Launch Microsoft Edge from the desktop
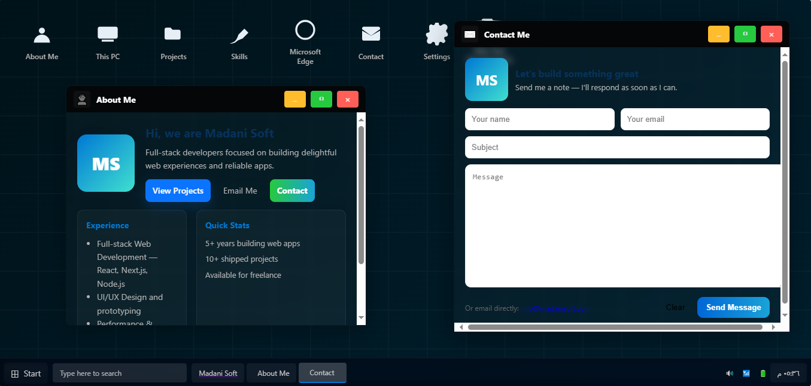The image size is (811, 386). (305, 36)
